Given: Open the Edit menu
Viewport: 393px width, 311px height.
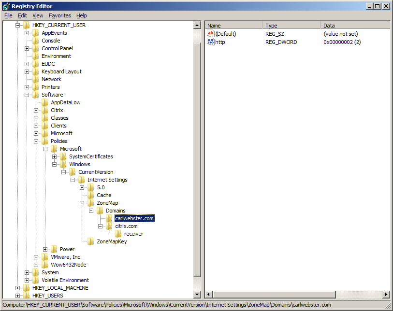Looking at the screenshot, I should point(22,15).
